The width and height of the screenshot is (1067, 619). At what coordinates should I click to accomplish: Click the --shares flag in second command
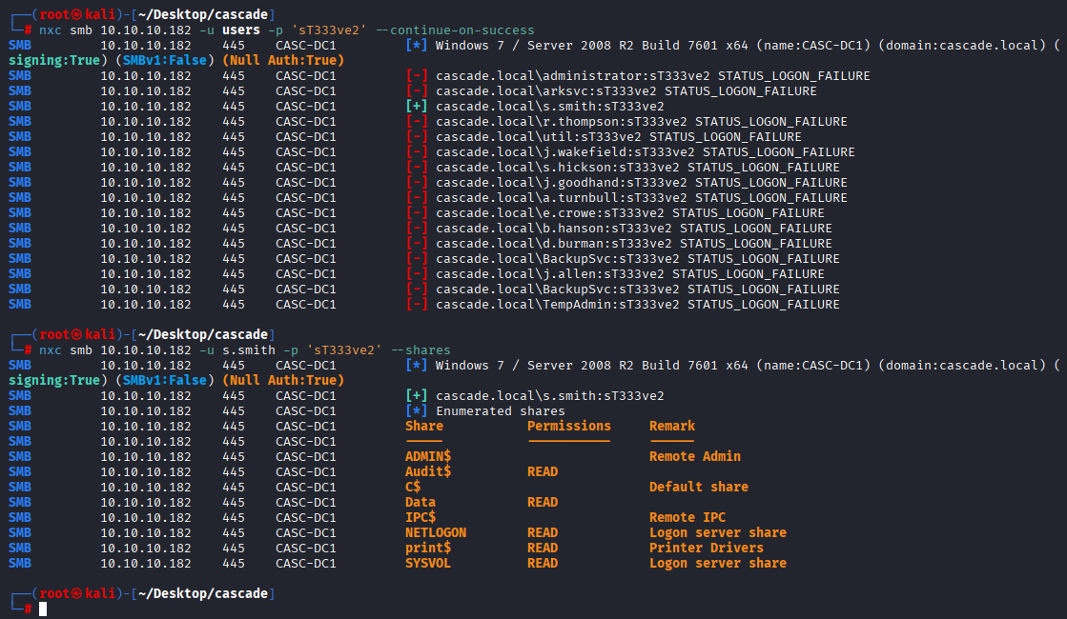[421, 349]
